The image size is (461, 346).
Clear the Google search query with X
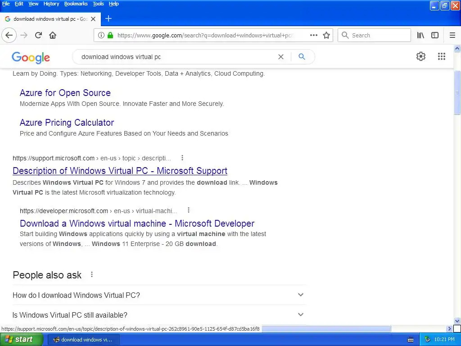click(281, 57)
